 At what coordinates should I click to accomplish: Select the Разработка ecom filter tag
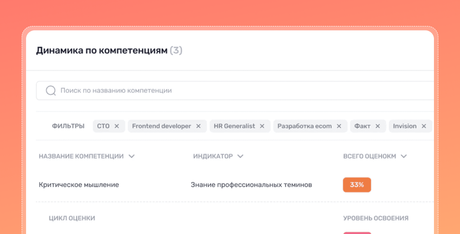tap(310, 126)
